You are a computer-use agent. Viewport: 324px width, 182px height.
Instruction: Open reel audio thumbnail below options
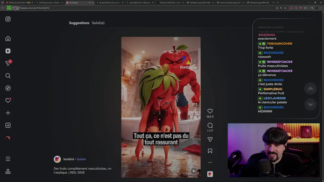pyautogui.click(x=210, y=174)
